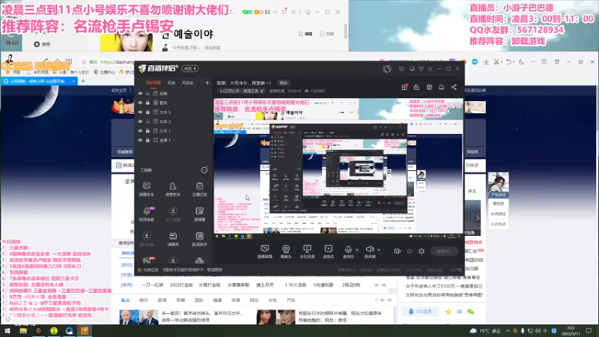Screen dimensions: 599x337
Task: Open the 房管助手 tool
Action: [x=173, y=189]
